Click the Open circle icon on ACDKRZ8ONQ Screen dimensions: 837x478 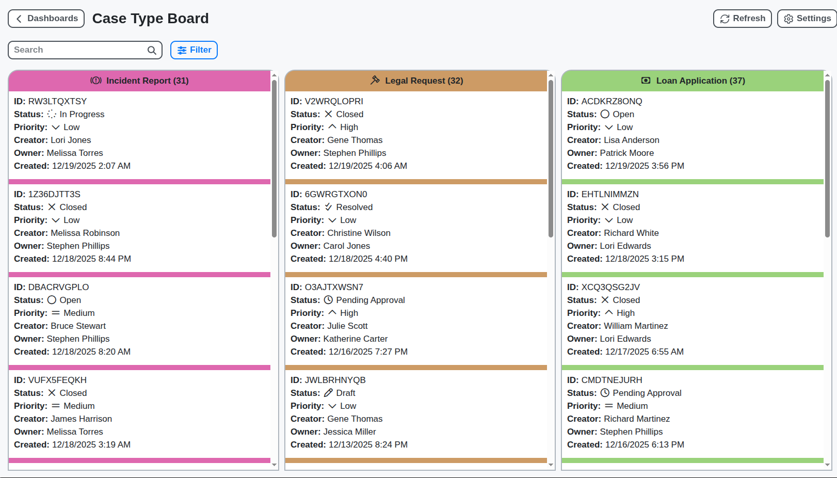pos(605,114)
